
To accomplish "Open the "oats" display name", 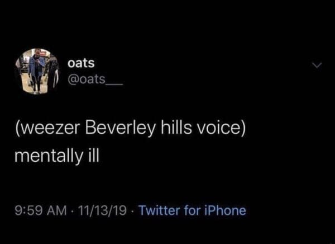I will (80, 64).
